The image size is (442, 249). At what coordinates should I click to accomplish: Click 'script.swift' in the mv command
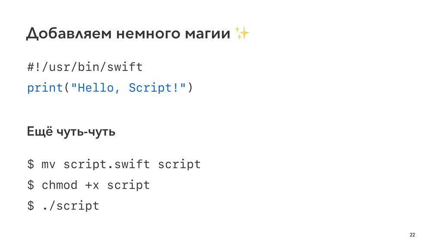tap(107, 164)
